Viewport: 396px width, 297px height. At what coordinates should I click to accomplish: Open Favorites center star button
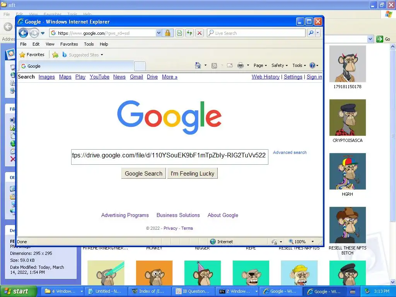(x=32, y=55)
